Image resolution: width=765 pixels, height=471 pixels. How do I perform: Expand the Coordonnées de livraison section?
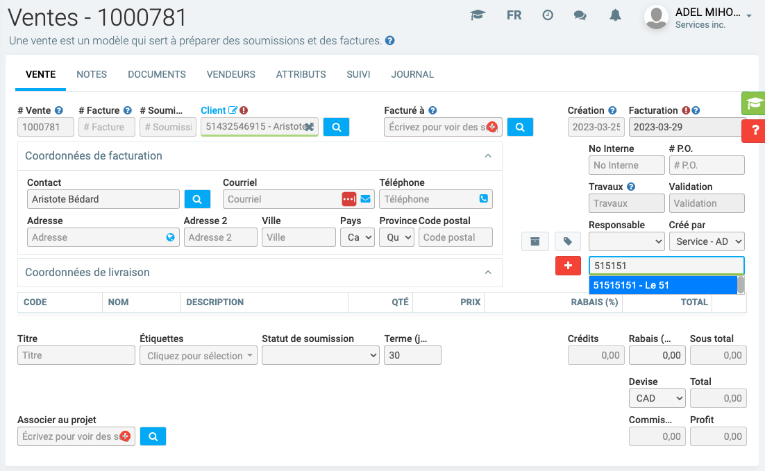click(488, 273)
